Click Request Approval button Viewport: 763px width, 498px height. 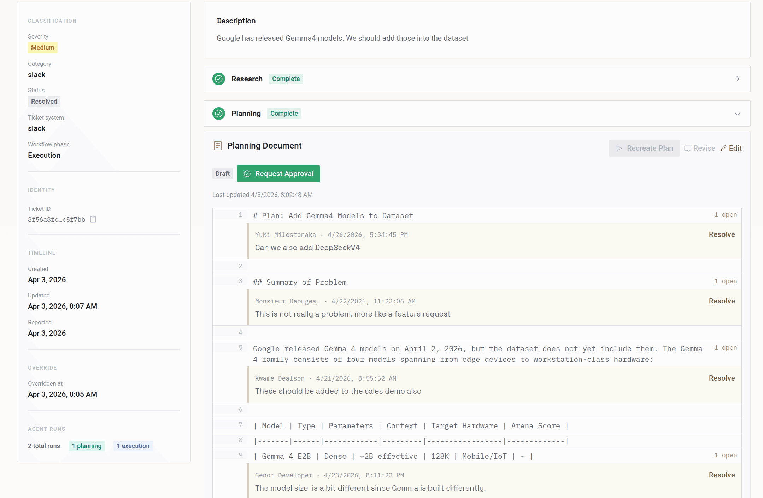pos(278,174)
